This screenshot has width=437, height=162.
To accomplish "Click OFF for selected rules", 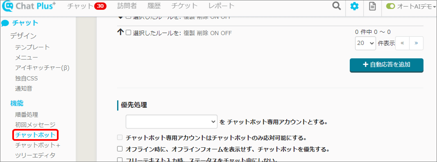I will point(226,33).
